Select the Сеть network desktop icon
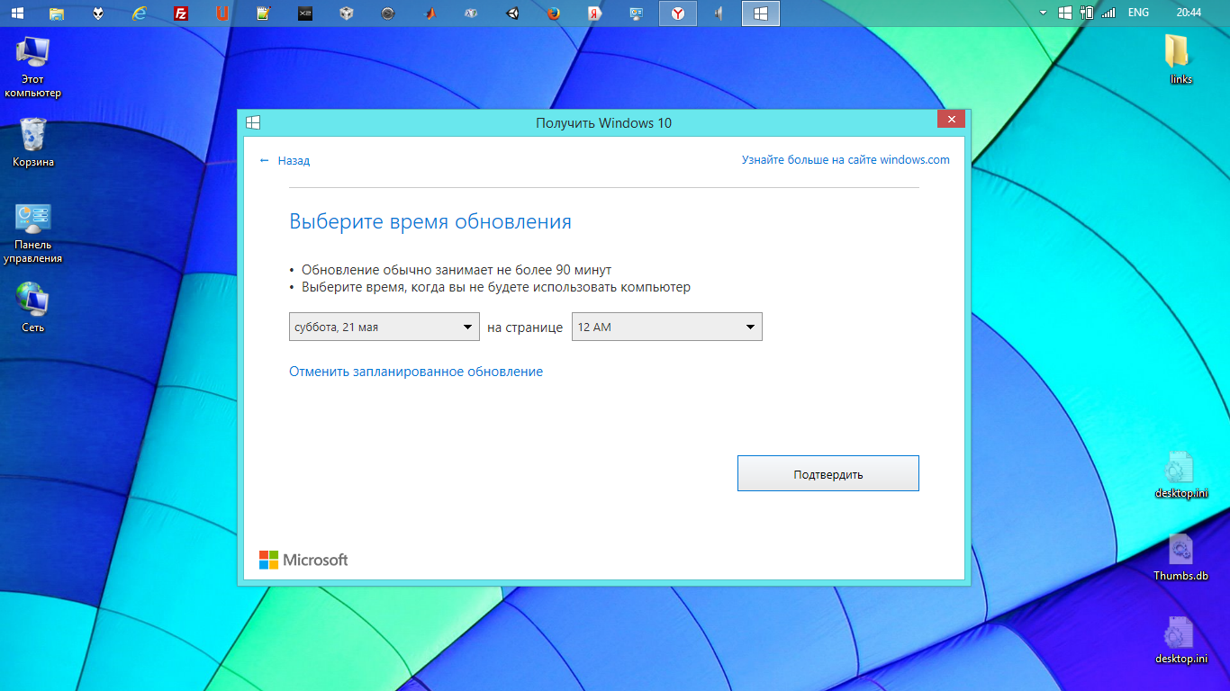The width and height of the screenshot is (1230, 691). pos(32,307)
